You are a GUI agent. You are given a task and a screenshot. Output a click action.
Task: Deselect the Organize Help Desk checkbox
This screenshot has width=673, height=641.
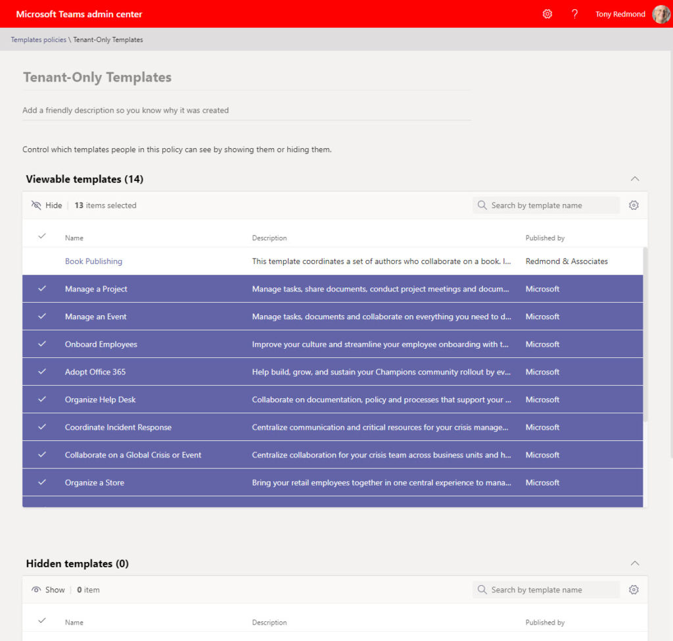tap(42, 399)
